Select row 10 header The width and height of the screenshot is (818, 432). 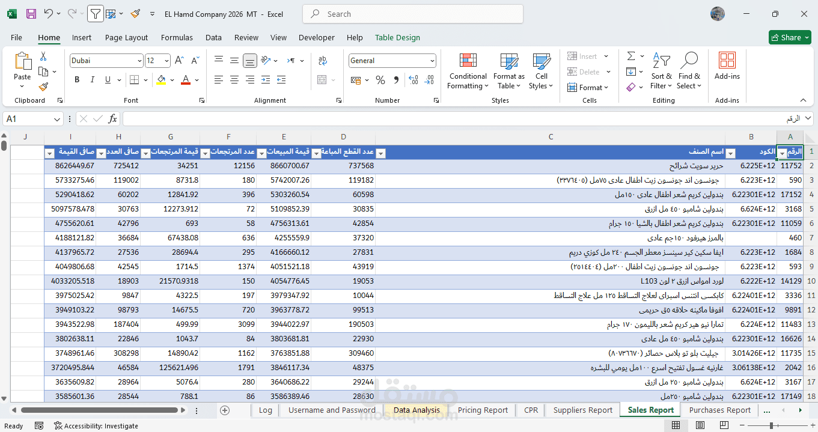point(811,281)
